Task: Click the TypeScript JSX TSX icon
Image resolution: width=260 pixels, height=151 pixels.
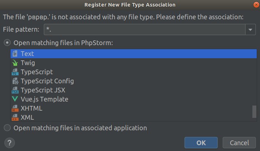Action: tap(15, 90)
